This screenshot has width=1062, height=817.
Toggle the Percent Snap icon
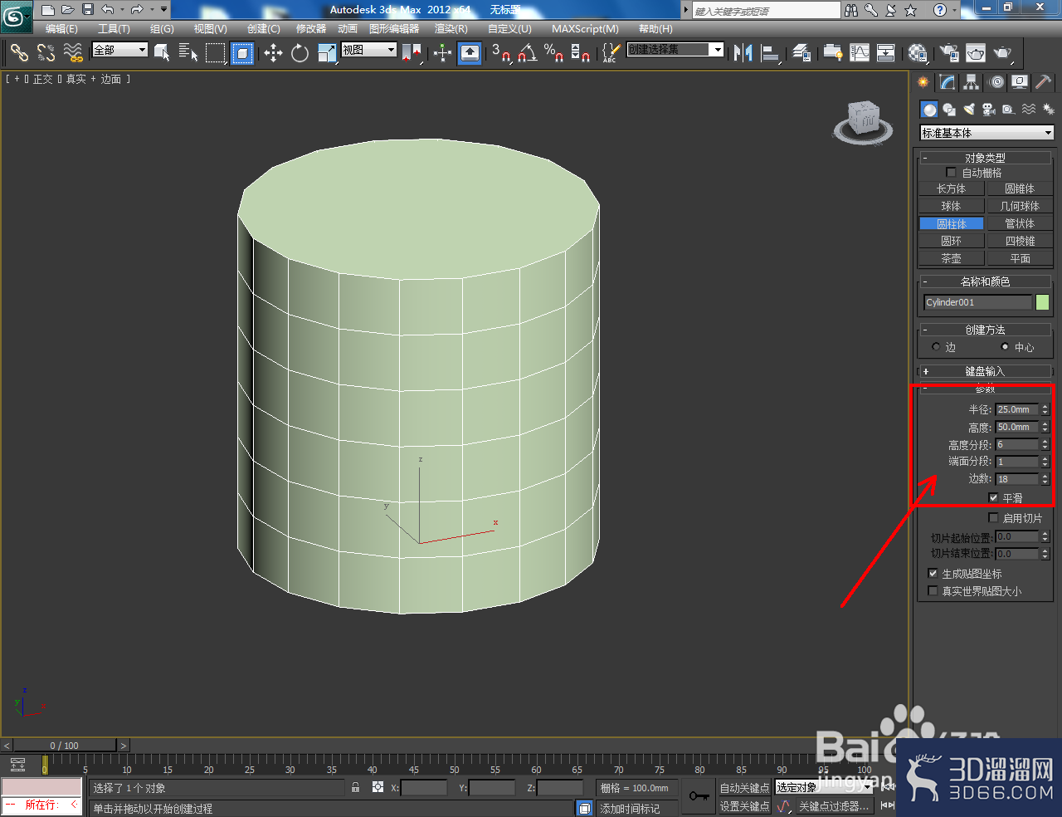click(553, 53)
